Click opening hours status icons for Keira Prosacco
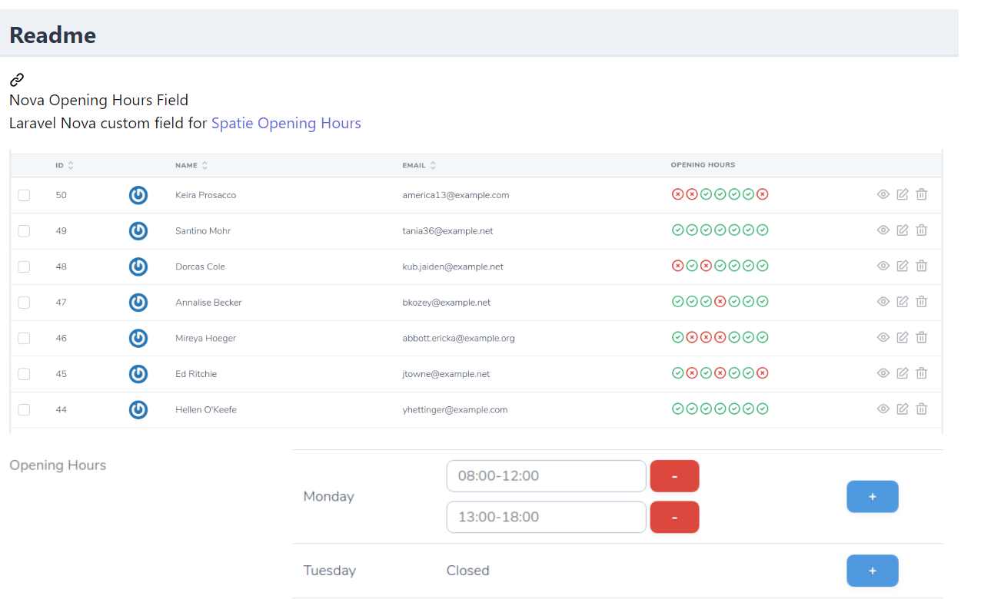Screen dimensions: 981x599 [720, 194]
